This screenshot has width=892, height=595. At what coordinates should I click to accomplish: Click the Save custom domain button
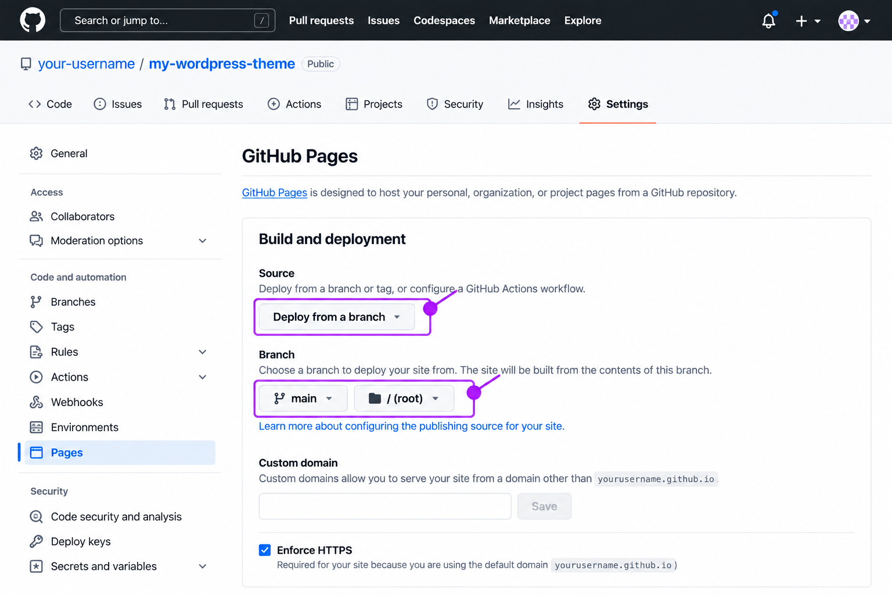coord(544,506)
